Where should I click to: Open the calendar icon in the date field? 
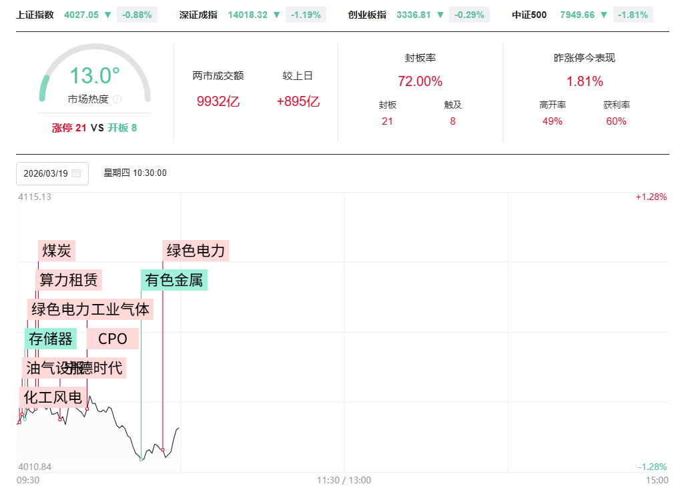pos(76,173)
